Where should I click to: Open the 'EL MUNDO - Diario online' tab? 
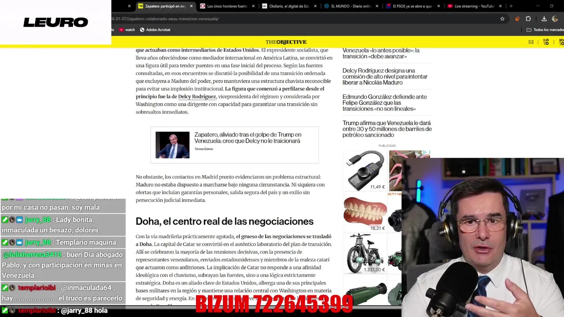click(x=351, y=6)
